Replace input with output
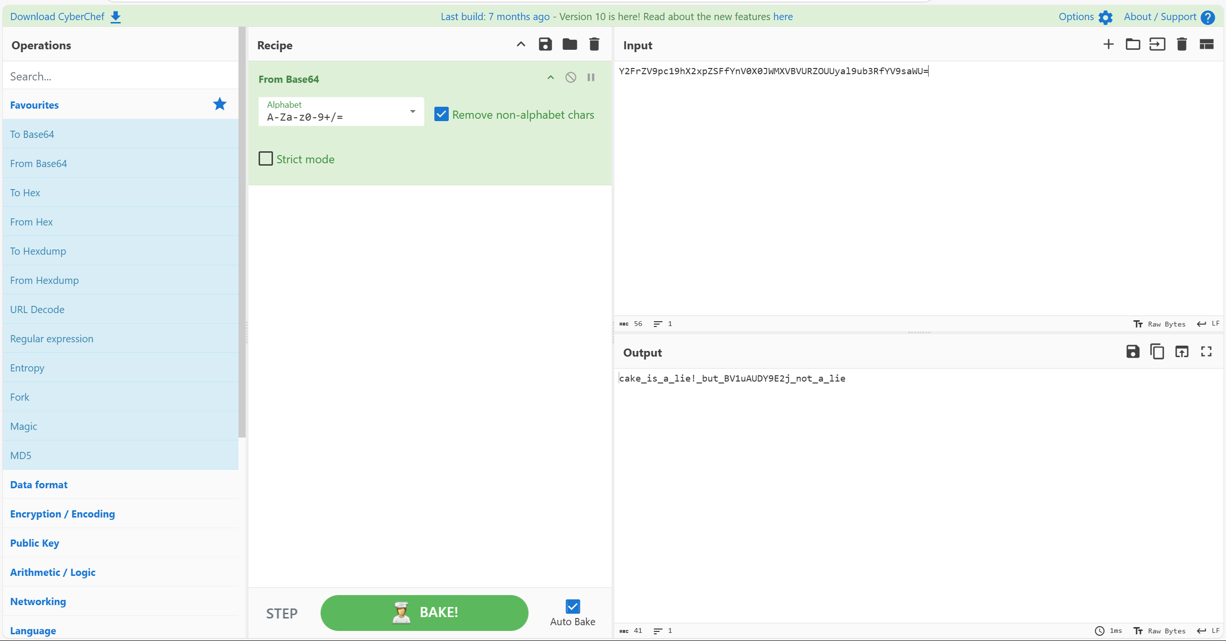The height and width of the screenshot is (641, 1226). coord(1181,352)
